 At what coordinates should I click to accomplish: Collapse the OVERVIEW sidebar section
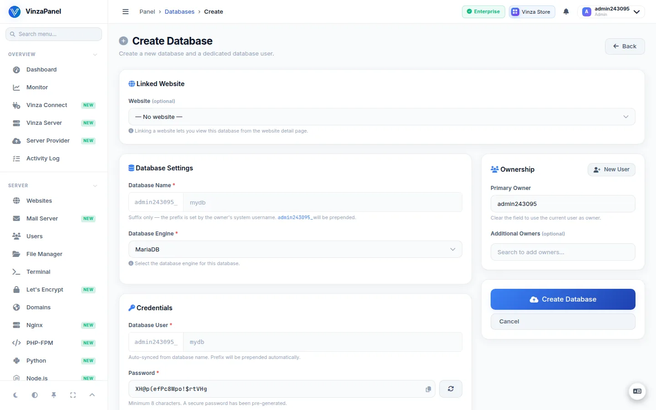point(95,55)
